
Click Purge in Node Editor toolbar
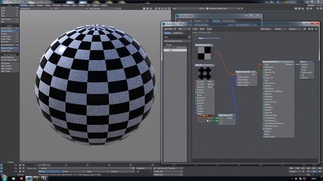click(x=209, y=29)
